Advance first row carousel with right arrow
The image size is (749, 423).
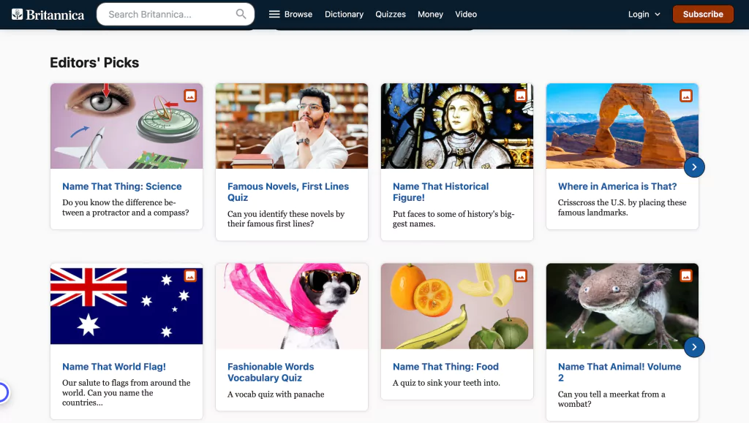[694, 167]
